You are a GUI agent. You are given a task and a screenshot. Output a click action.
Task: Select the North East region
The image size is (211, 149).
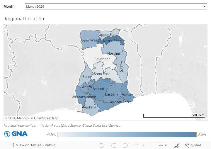coord(112,41)
